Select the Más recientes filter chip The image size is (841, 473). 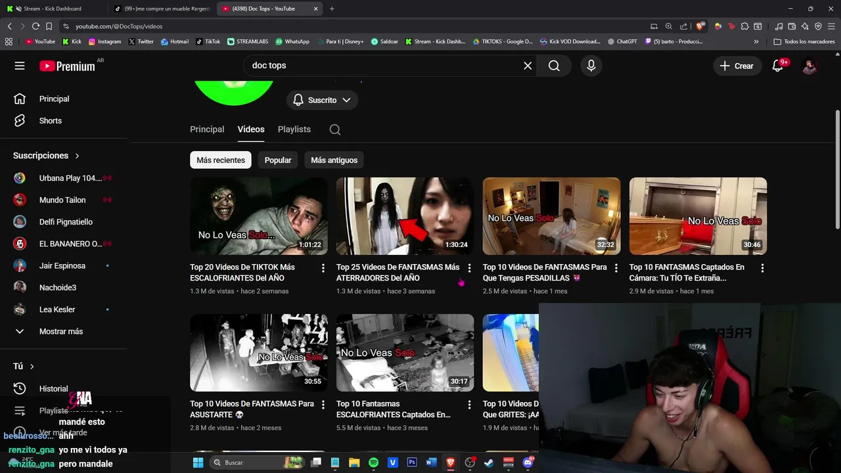coord(221,160)
